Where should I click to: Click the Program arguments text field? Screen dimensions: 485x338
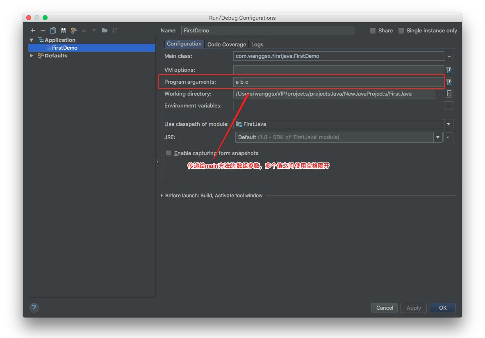pos(339,82)
